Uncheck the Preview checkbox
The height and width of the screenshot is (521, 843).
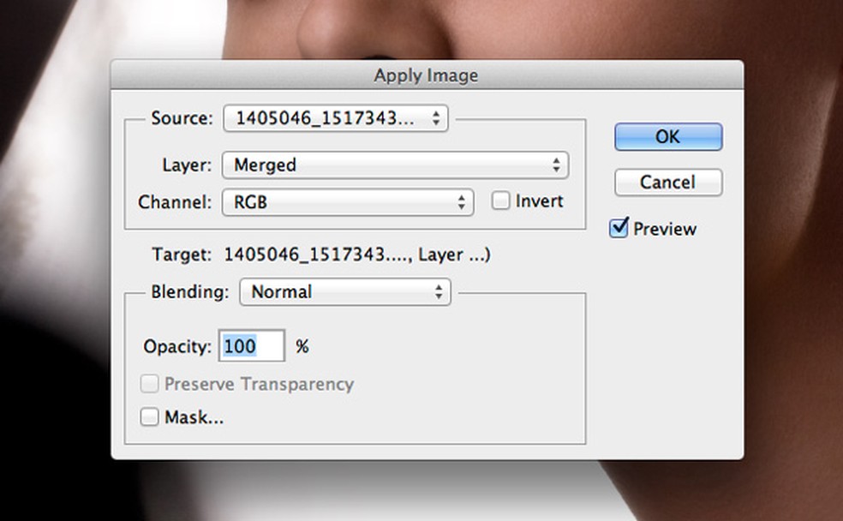click(x=619, y=228)
